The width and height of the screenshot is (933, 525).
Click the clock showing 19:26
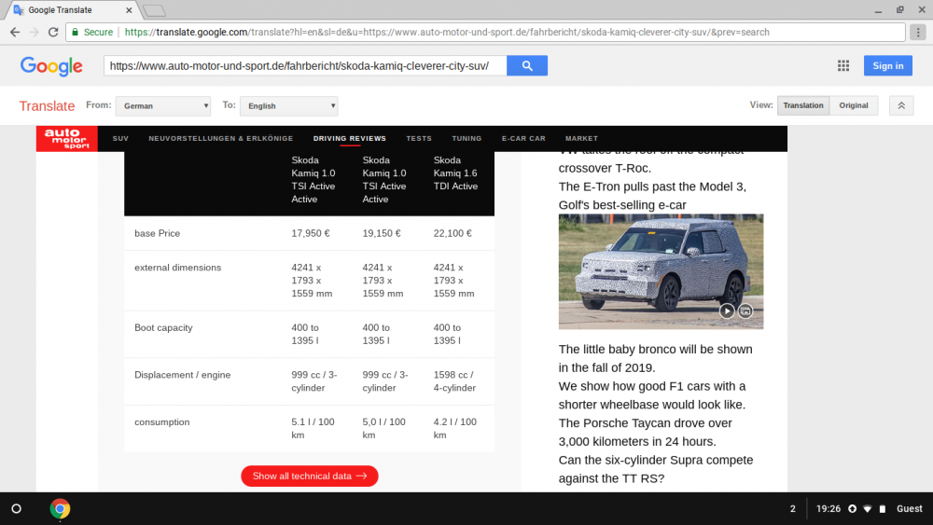pyautogui.click(x=829, y=509)
